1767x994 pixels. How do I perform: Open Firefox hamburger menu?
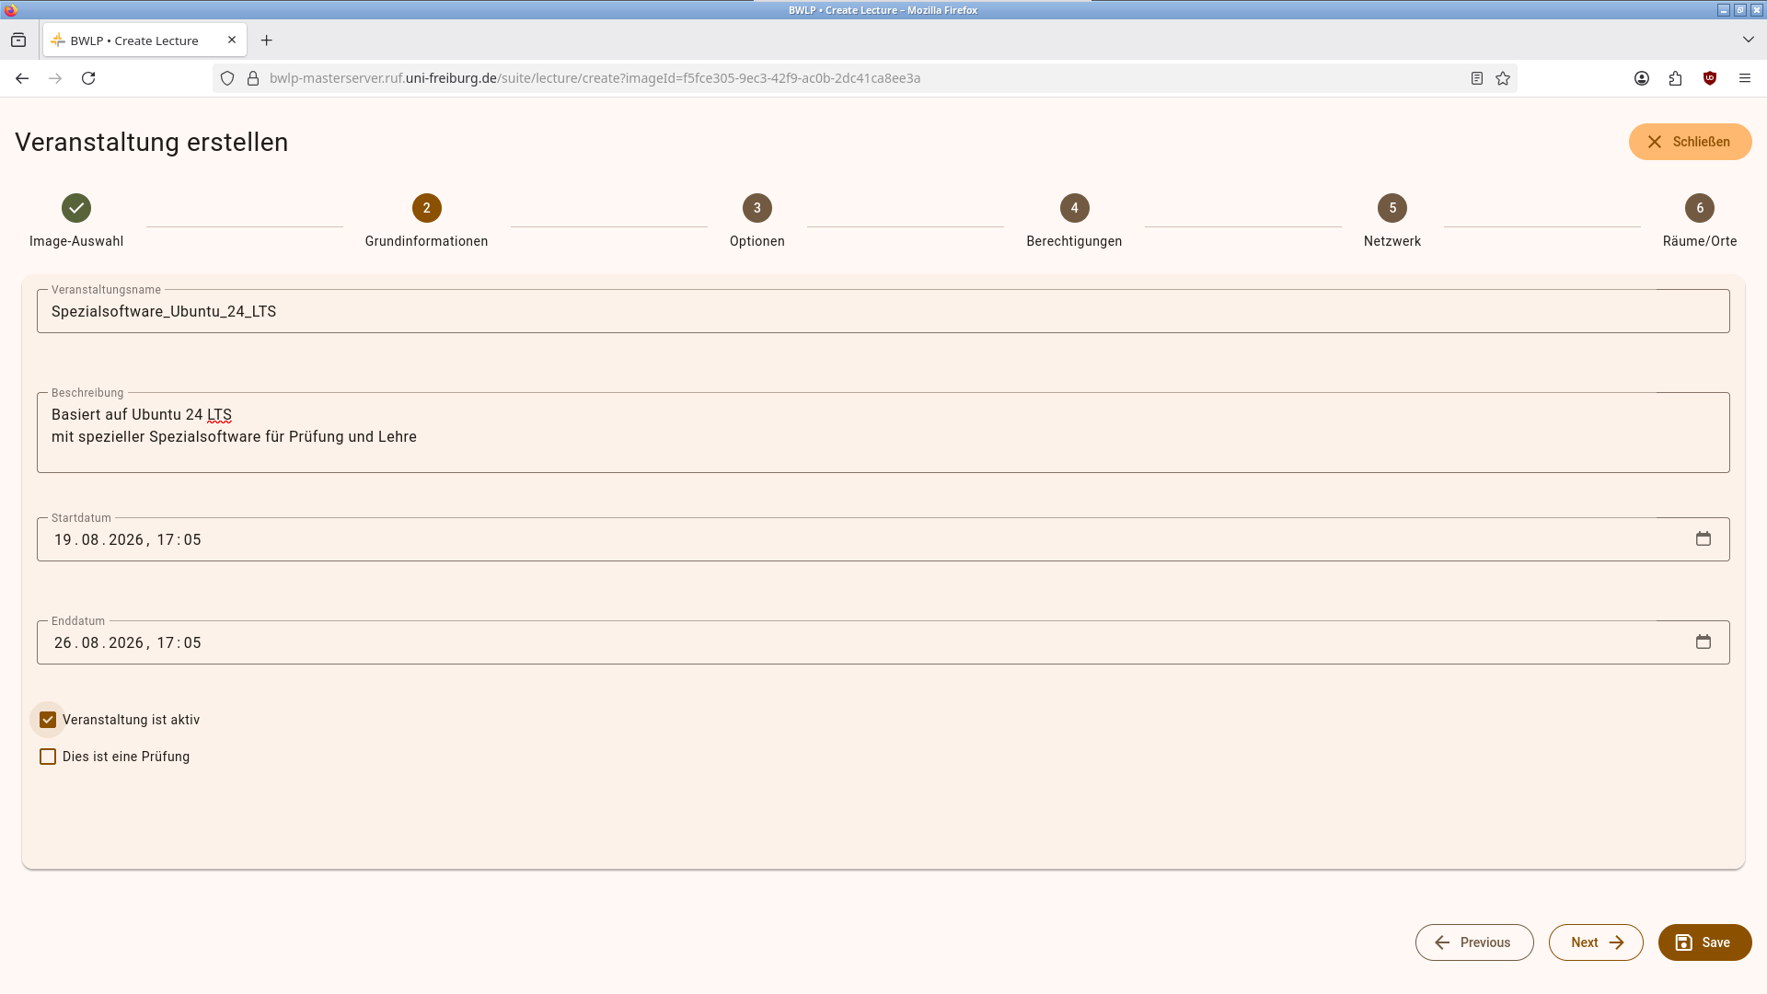(1745, 78)
